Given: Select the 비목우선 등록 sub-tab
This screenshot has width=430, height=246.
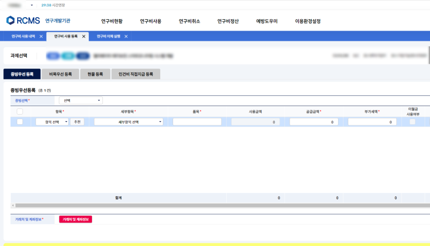Looking at the screenshot, I should pos(60,74).
